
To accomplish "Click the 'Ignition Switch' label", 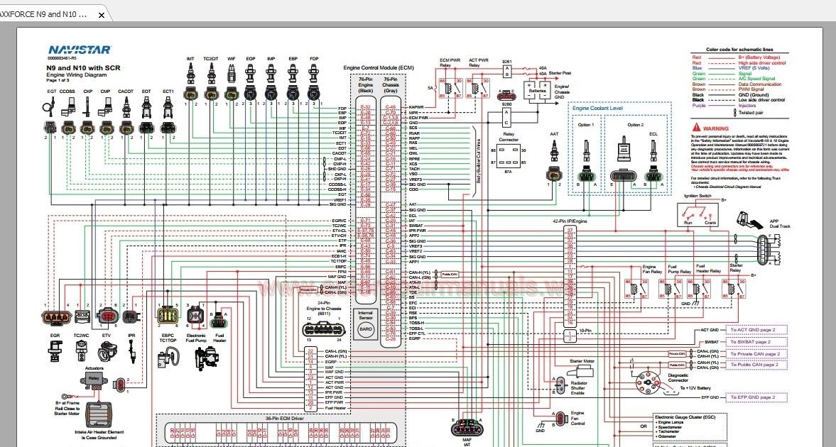I will [x=697, y=196].
